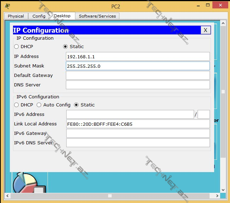Focus the IPv6 Address input box
Image resolution: width=230 pixels, height=203 pixels.
coord(130,114)
